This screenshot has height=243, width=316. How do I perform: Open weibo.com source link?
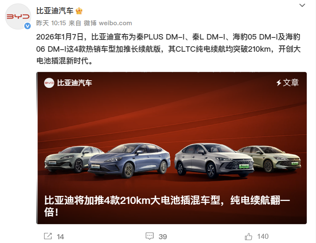[115, 23]
